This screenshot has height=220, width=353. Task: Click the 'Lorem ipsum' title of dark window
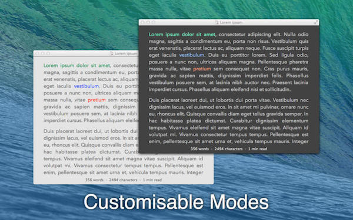[231, 22]
